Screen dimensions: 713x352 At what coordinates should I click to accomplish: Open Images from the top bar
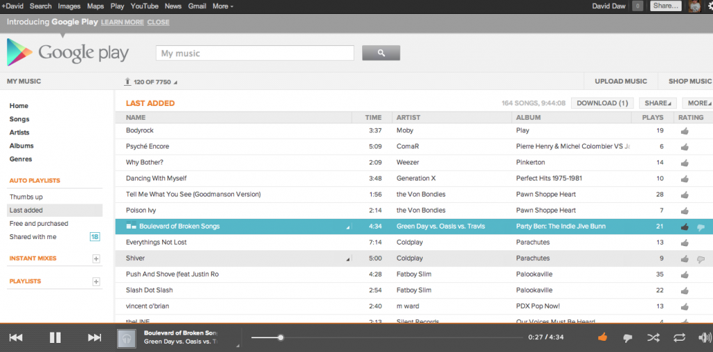pos(69,6)
